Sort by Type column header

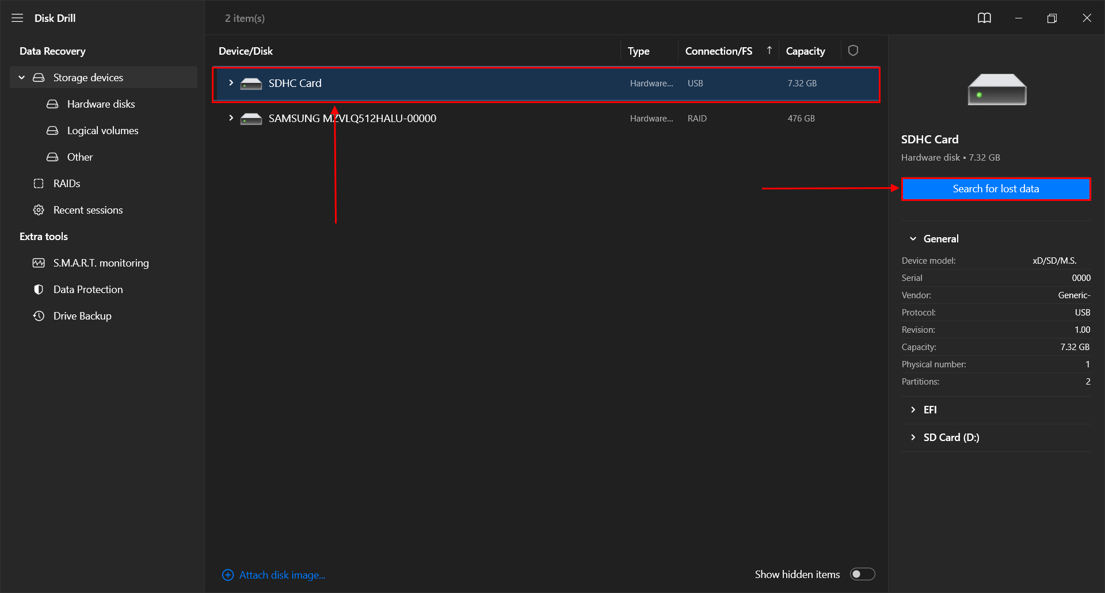[x=638, y=51]
